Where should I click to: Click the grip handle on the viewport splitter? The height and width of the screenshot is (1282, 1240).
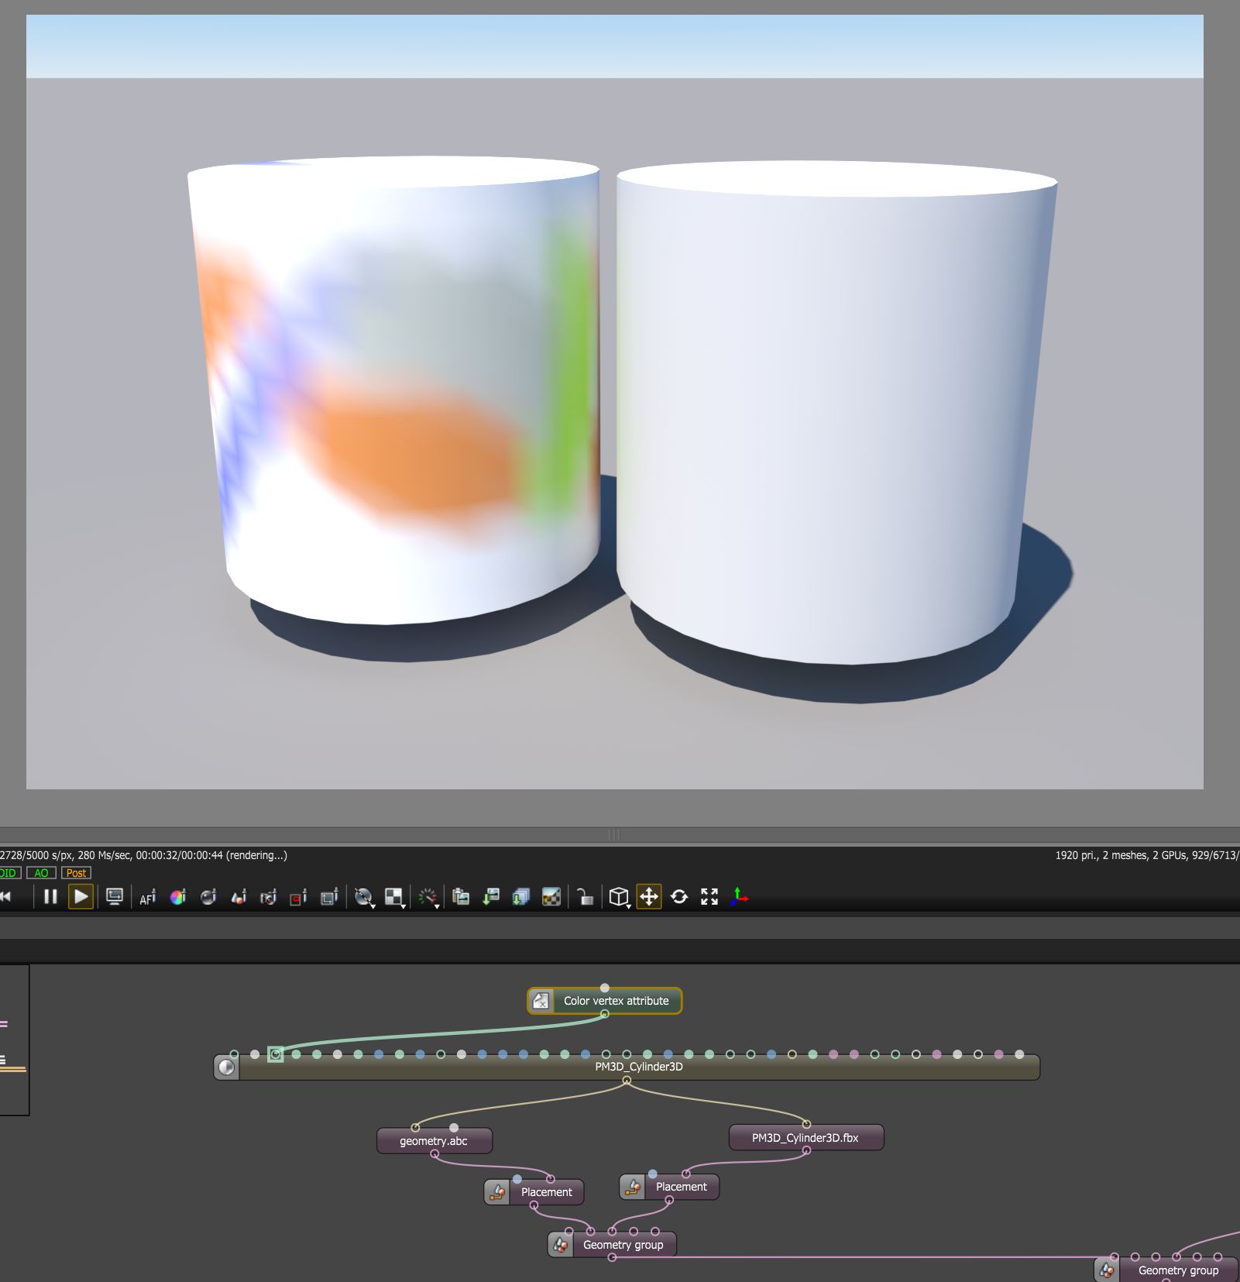tap(615, 835)
